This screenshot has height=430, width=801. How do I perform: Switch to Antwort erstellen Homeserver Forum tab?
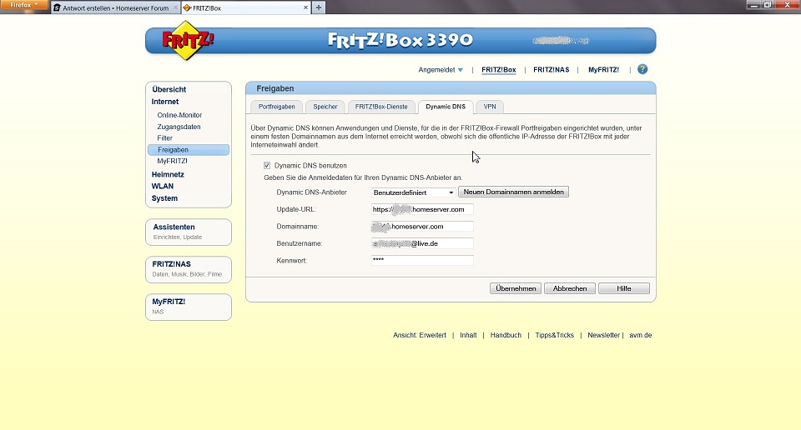(x=115, y=8)
